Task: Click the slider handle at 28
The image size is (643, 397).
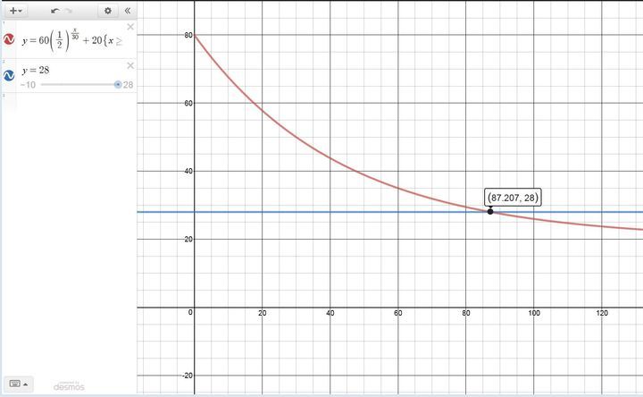Action: pyautogui.click(x=118, y=85)
